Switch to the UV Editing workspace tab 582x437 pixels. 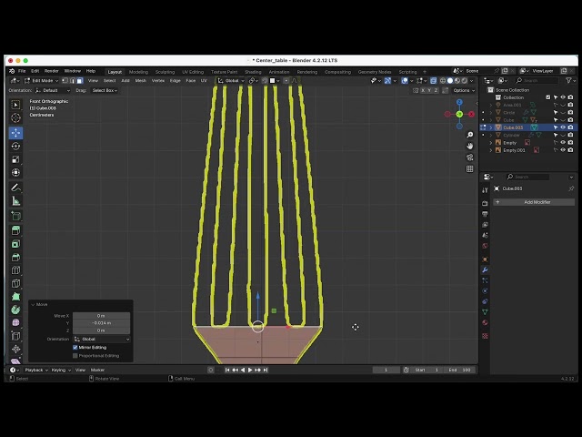coord(193,72)
